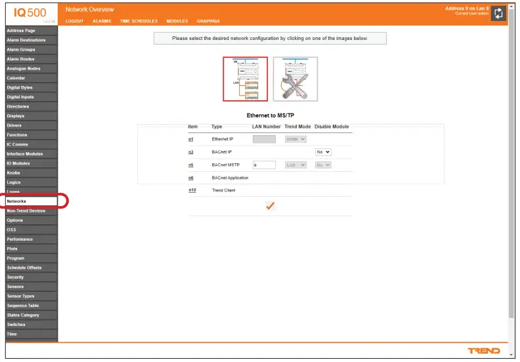Open Options in the sidebar
This screenshot has width=520, height=362.
pyautogui.click(x=32, y=220)
